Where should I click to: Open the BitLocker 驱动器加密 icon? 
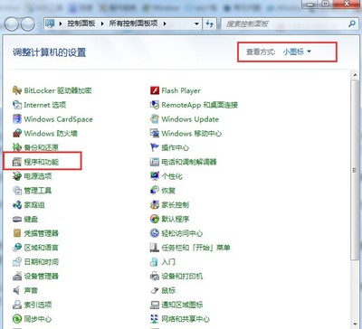click(17, 90)
